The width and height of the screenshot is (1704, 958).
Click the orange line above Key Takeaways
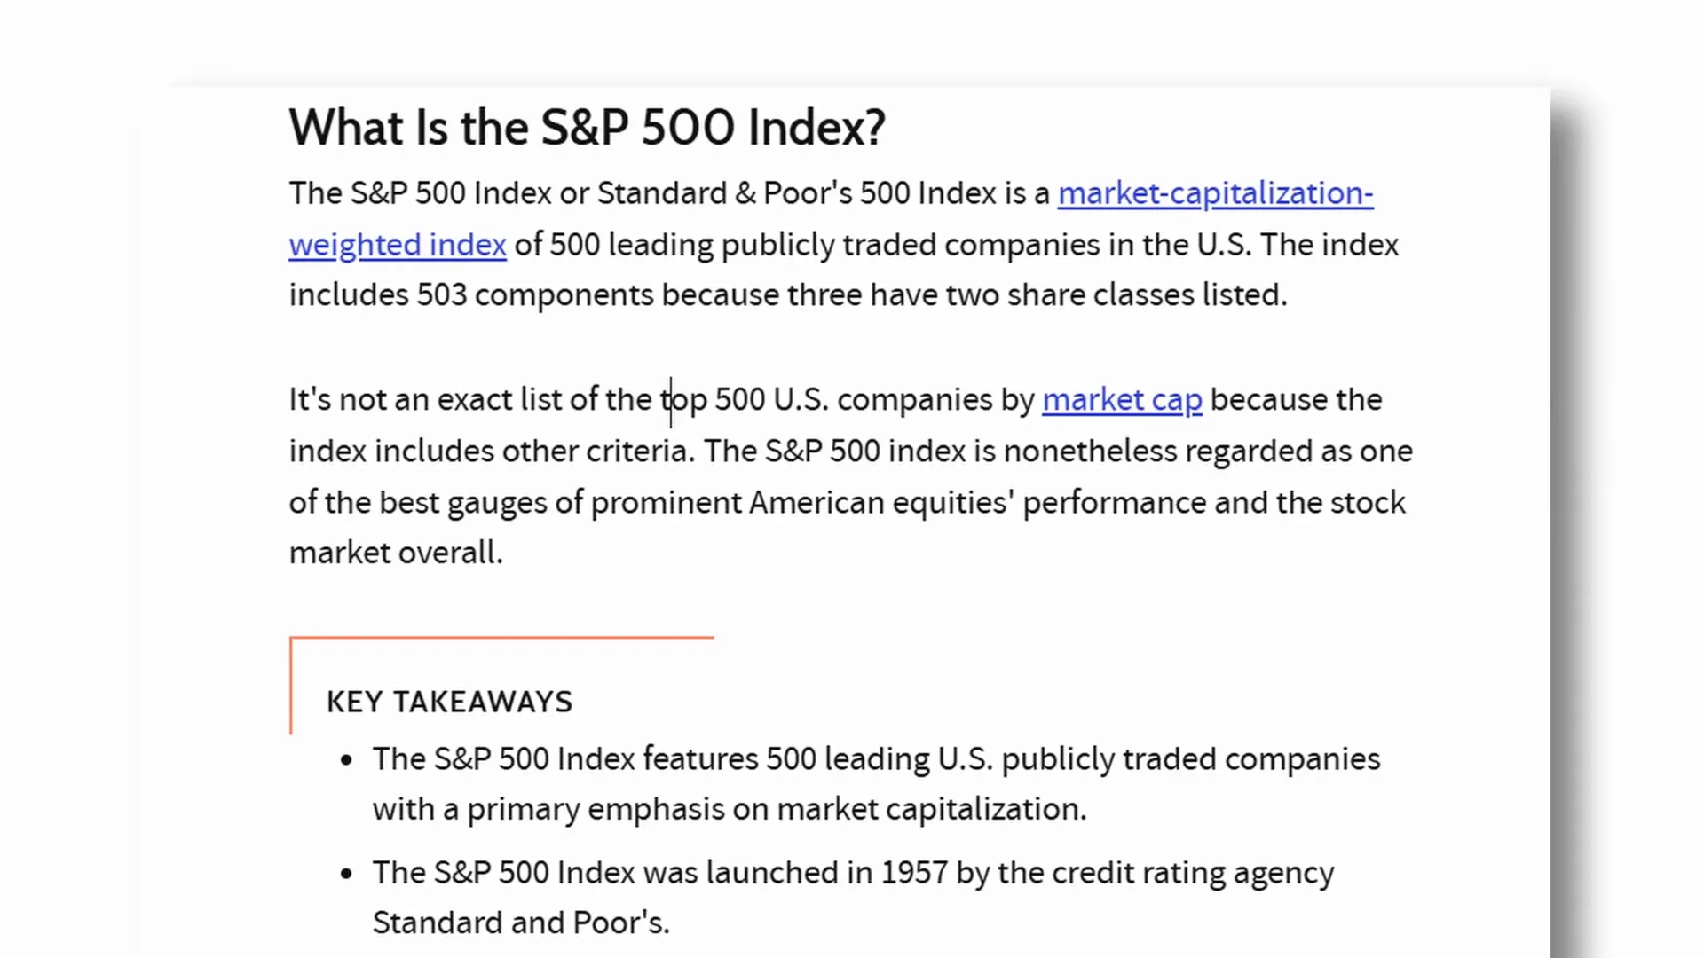pos(501,637)
